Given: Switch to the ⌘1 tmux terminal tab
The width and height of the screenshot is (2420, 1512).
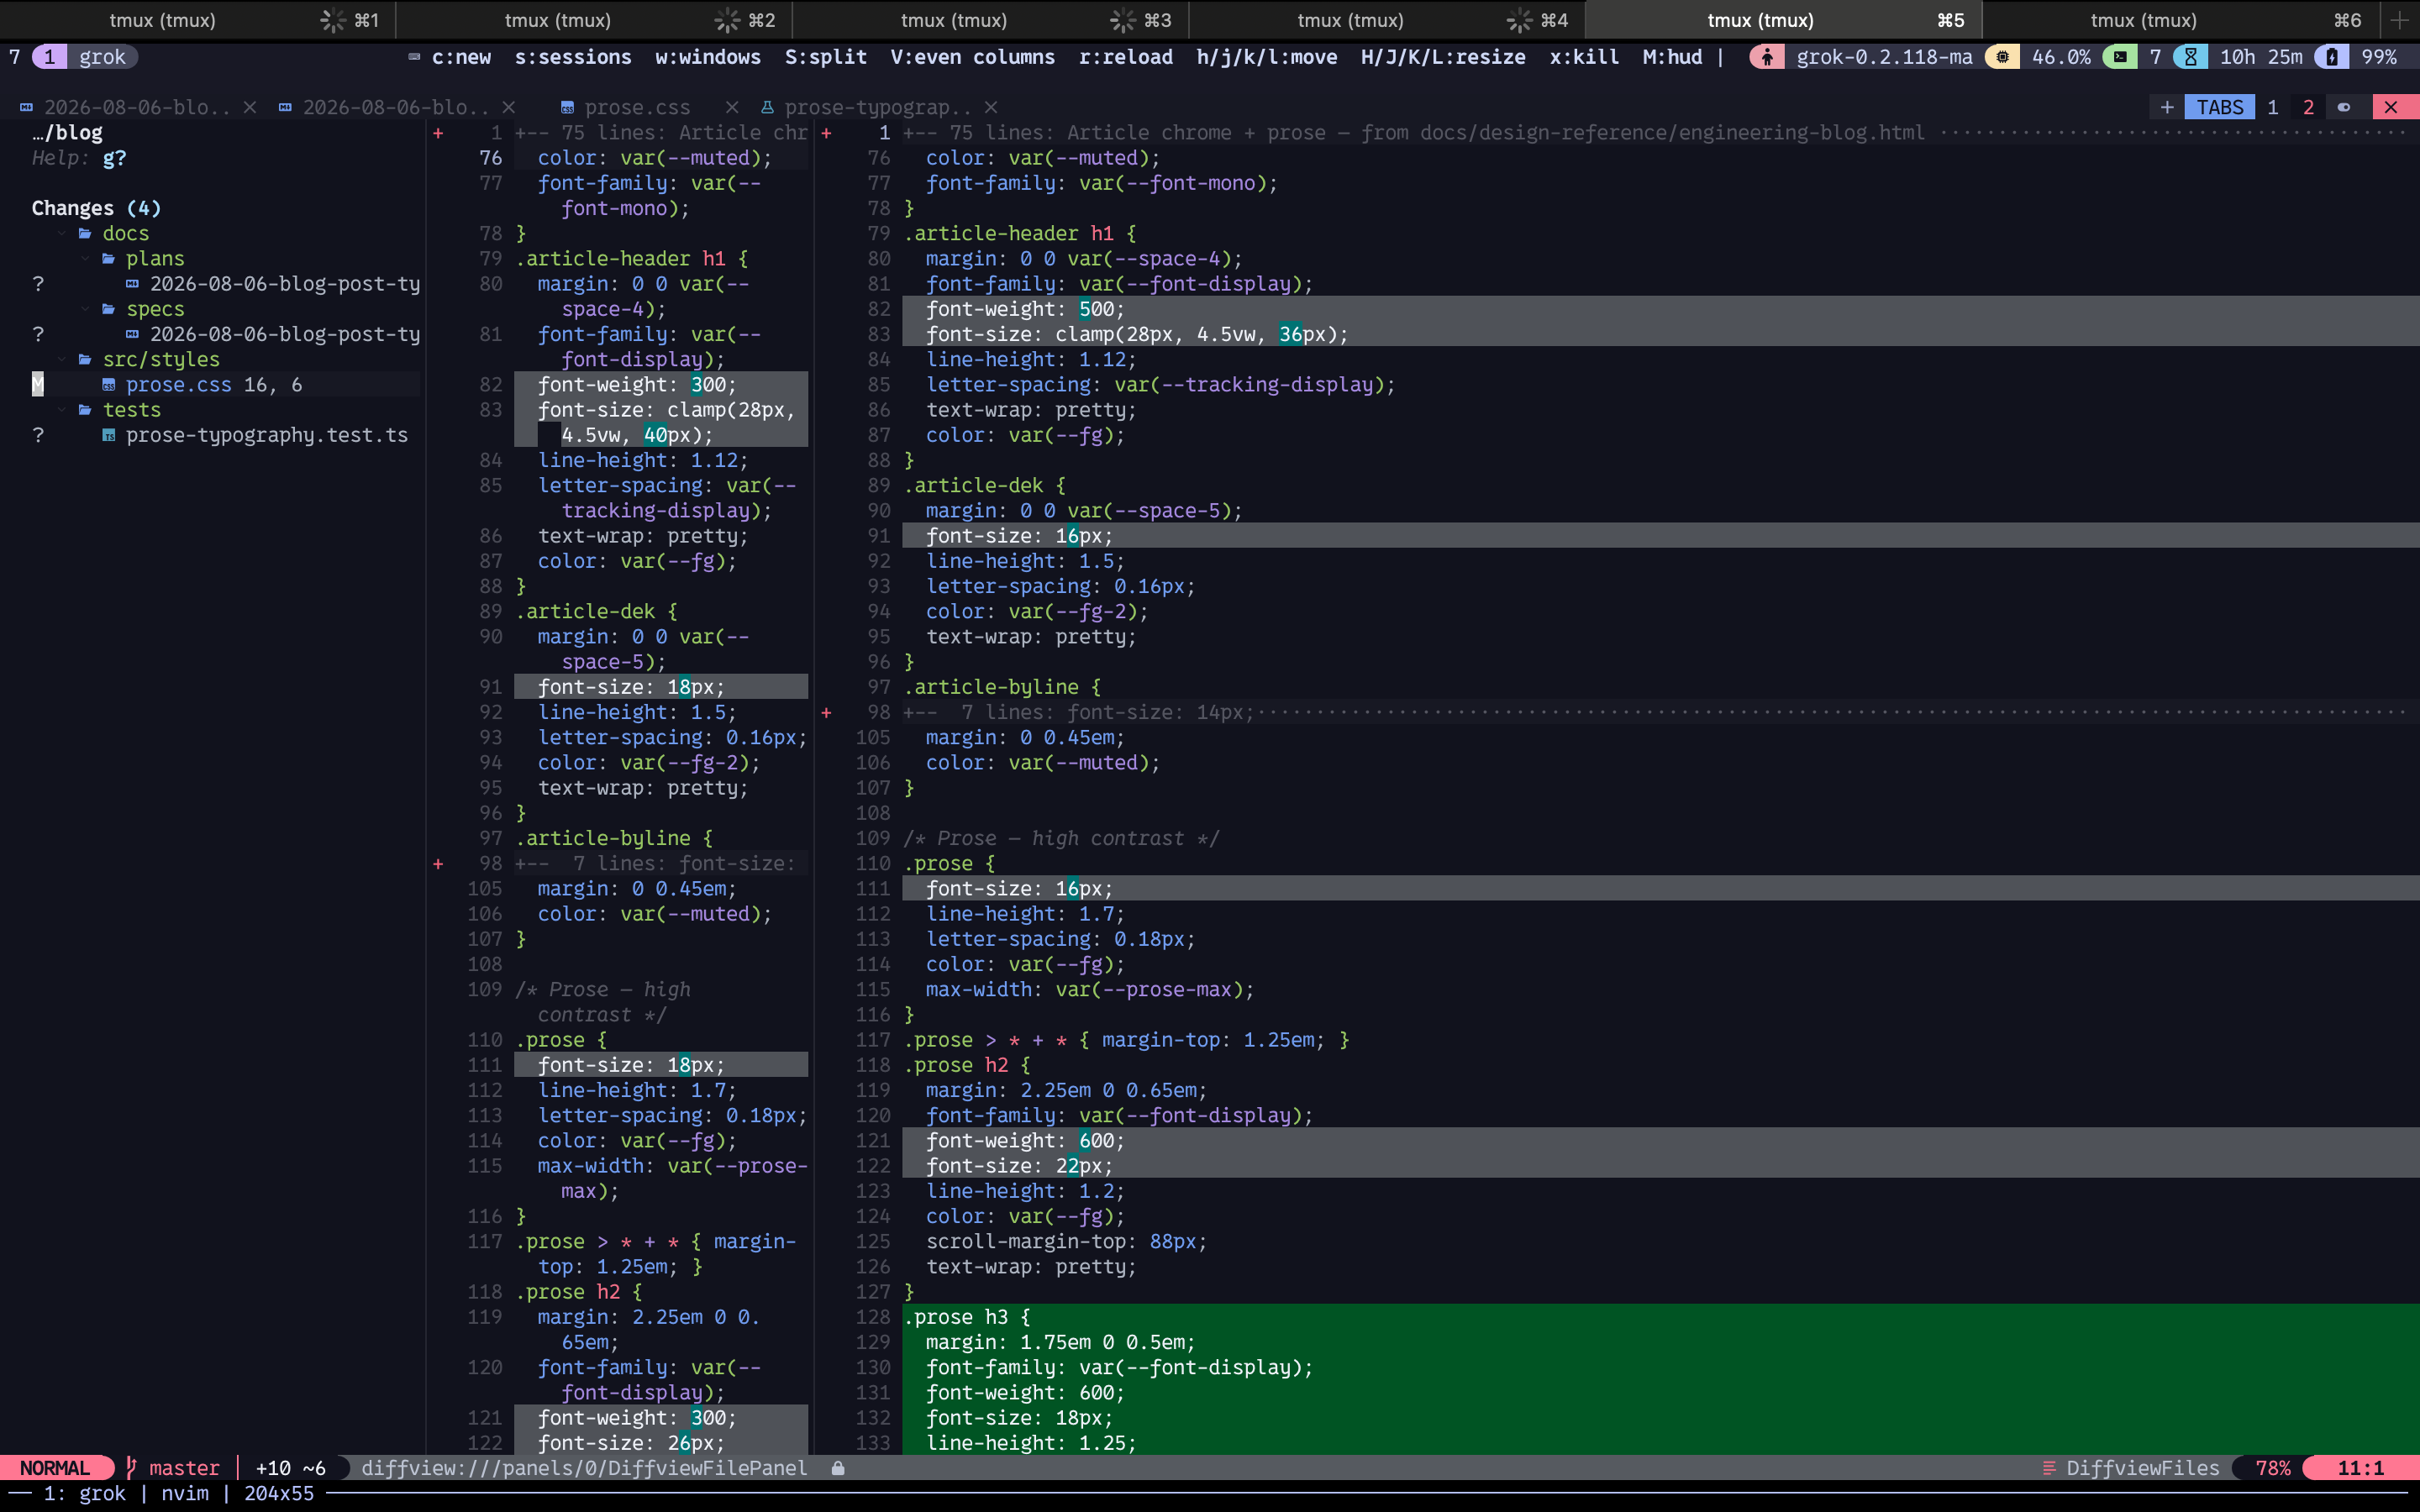Looking at the screenshot, I should tap(198, 20).
